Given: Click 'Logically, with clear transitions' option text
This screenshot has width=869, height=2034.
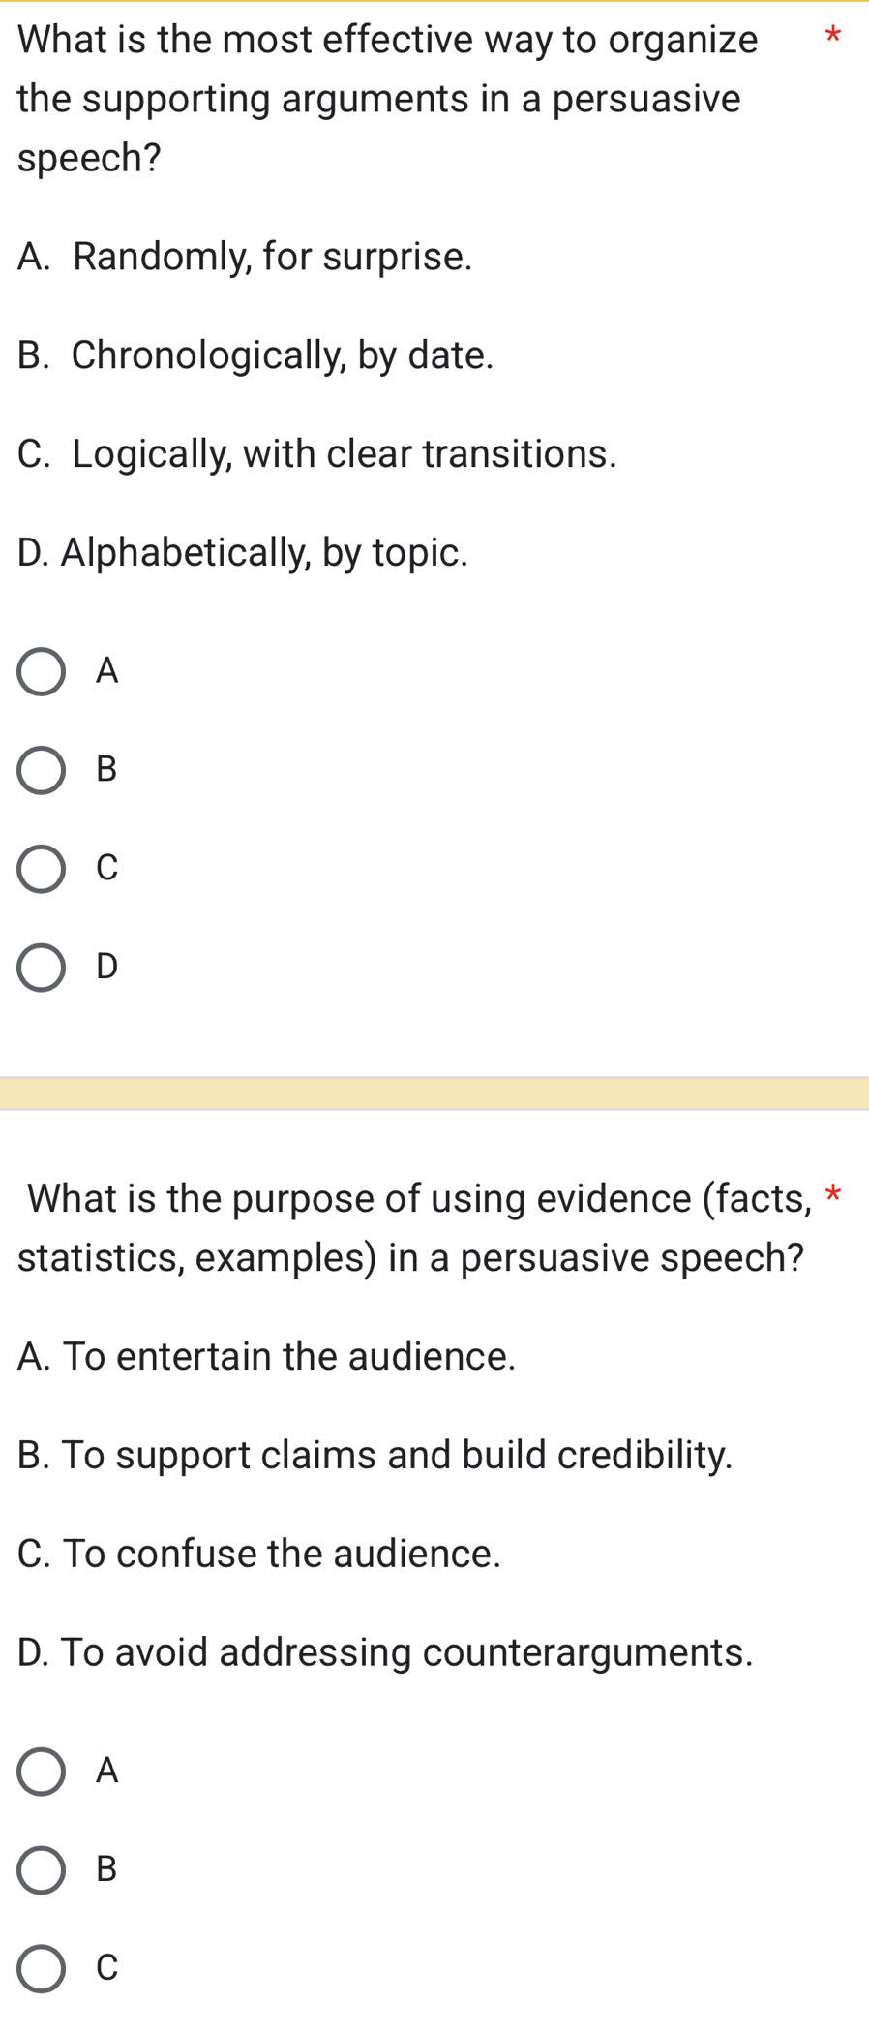Looking at the screenshot, I should (316, 454).
